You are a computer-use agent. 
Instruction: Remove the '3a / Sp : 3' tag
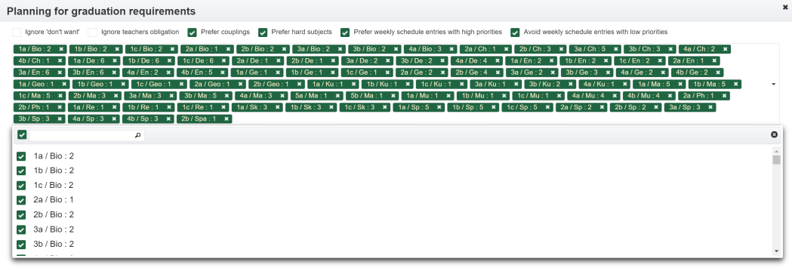coord(710,107)
